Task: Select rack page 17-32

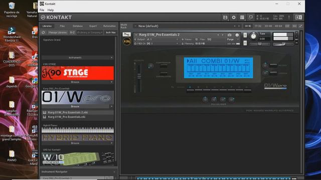Action: click(x=258, y=26)
